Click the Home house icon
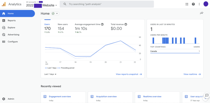Viewport: 210px width, 103px height. [4, 13]
